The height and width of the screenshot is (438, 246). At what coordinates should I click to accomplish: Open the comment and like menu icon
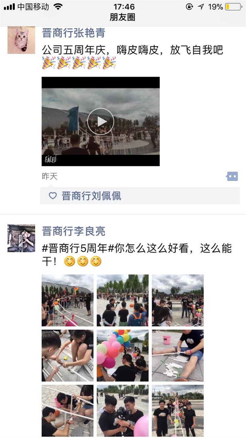(232, 176)
